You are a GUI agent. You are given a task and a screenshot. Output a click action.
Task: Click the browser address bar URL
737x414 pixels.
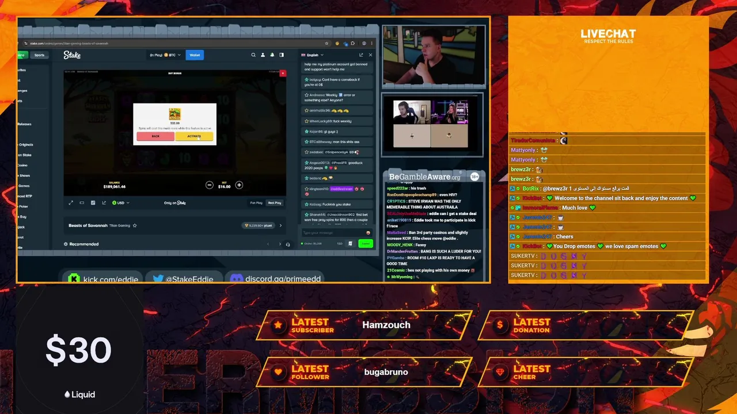(x=69, y=43)
